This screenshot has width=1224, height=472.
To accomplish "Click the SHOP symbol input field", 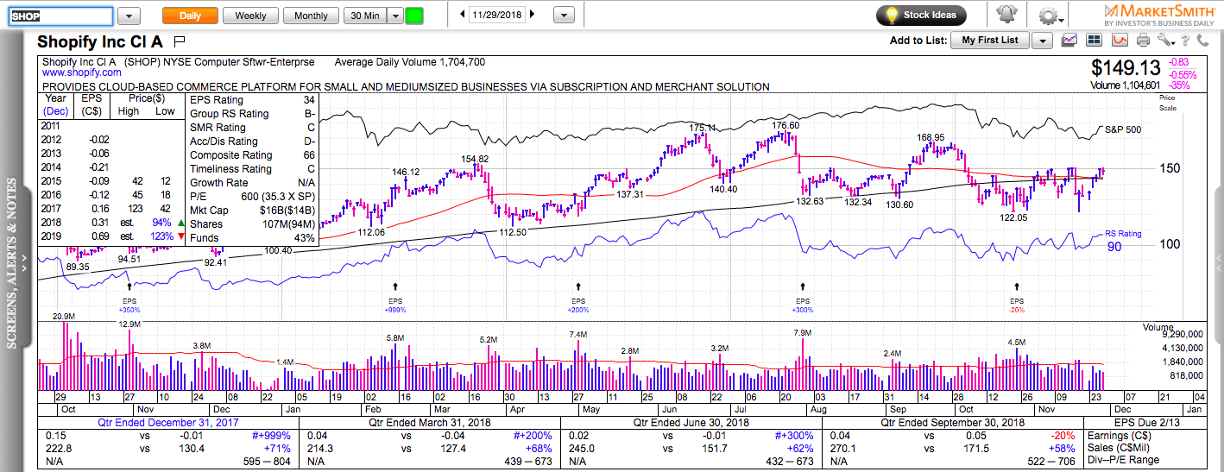I will click(x=60, y=16).
